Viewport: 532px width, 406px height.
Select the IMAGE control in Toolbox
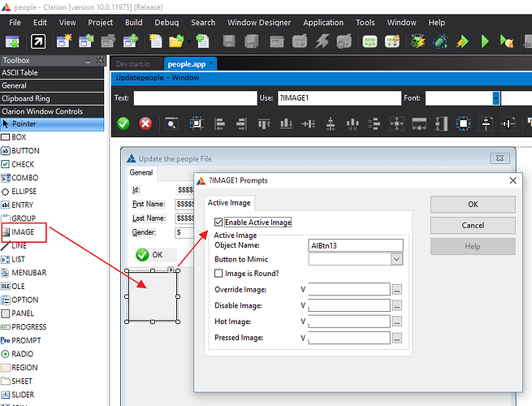[x=18, y=232]
